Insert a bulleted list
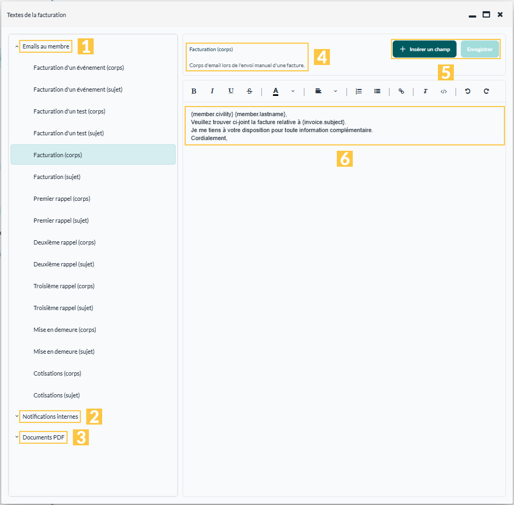Viewport: 514px width, 505px height. (377, 91)
